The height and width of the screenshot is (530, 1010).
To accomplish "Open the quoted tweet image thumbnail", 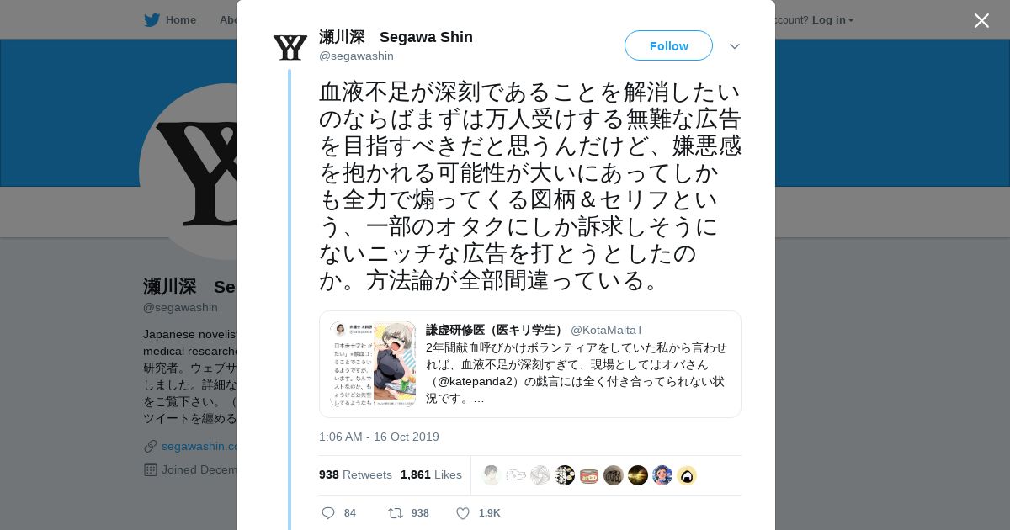I will pyautogui.click(x=373, y=364).
